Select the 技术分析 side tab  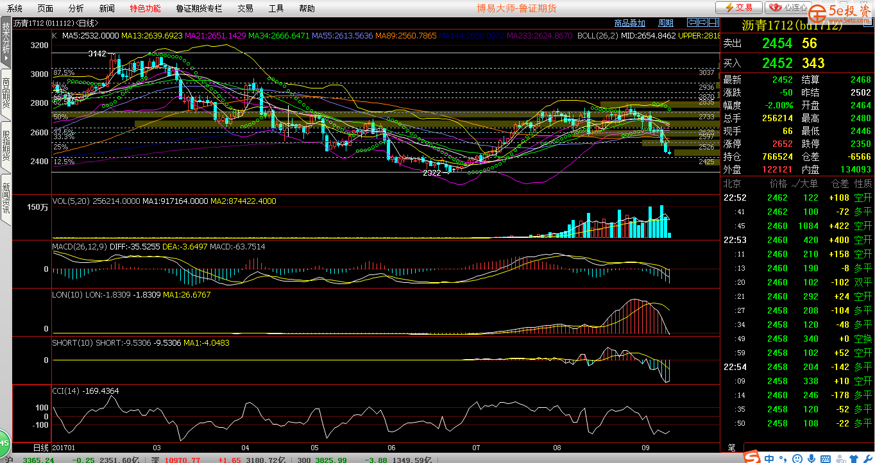pyautogui.click(x=6, y=42)
